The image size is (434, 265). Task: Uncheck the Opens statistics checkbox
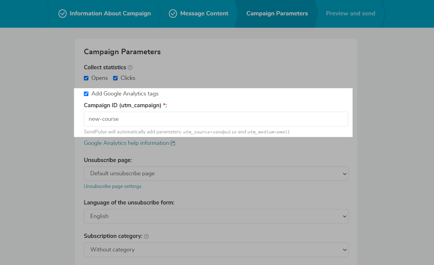coord(86,78)
